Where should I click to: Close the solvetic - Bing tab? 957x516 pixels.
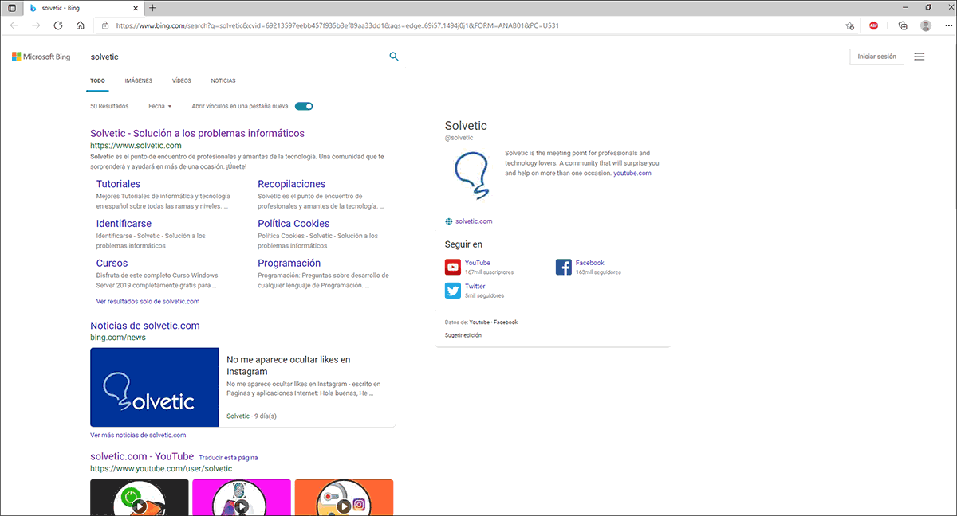click(x=135, y=8)
